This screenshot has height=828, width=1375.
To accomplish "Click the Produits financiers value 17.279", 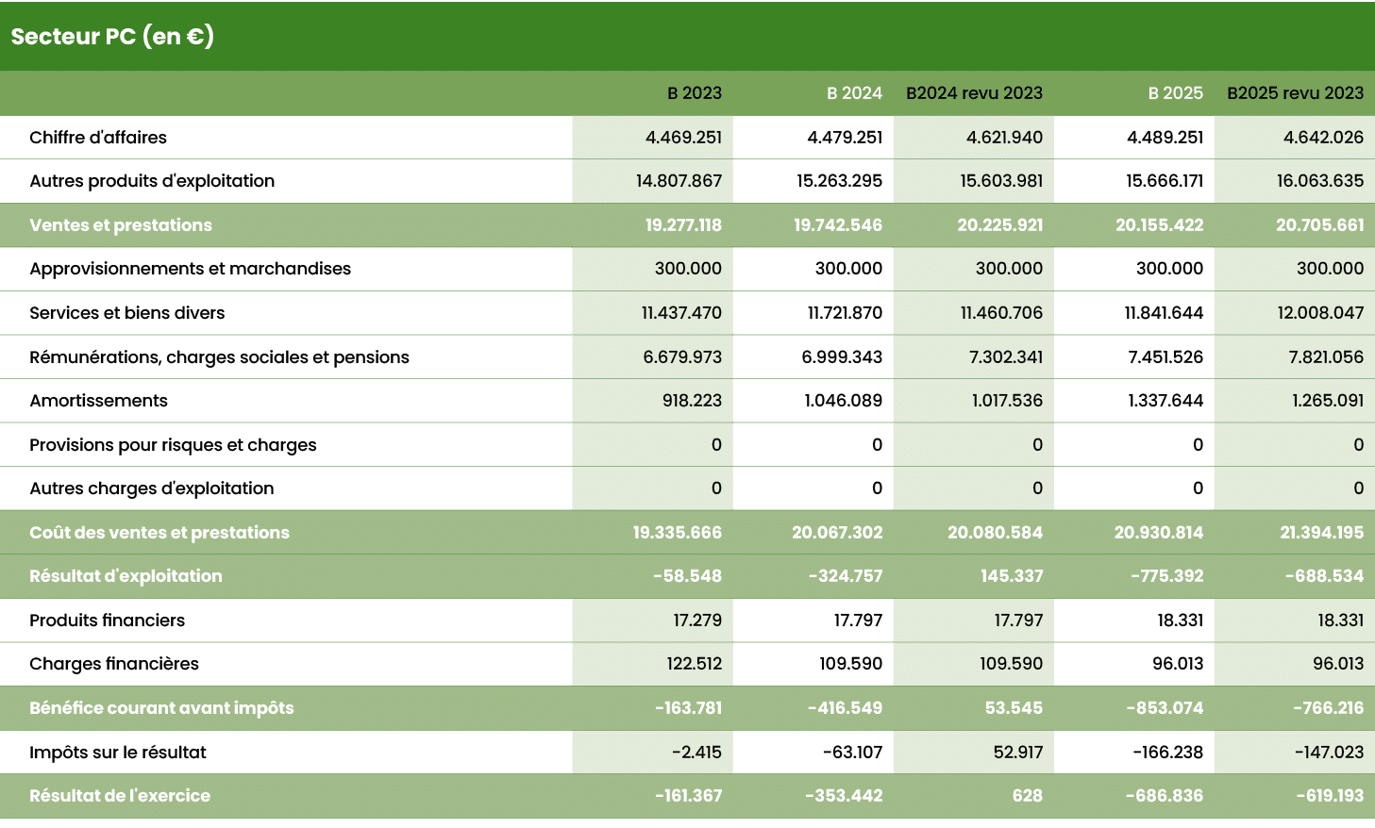I will (x=696, y=620).
